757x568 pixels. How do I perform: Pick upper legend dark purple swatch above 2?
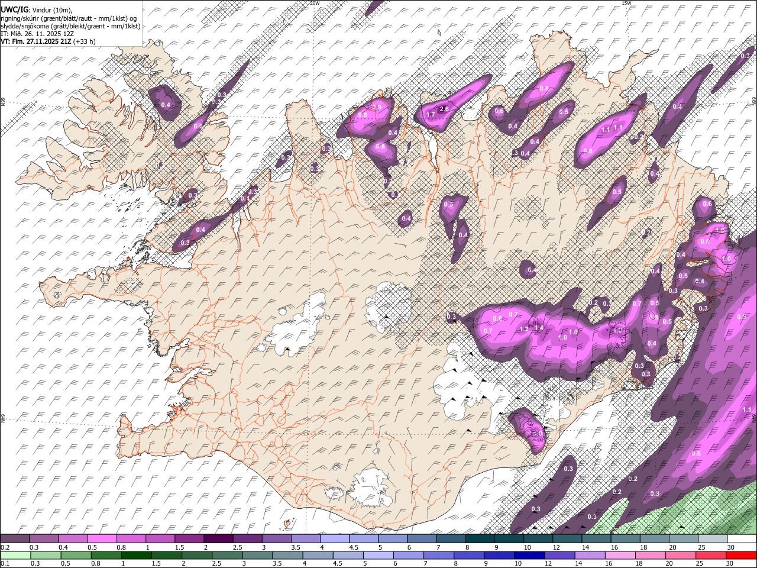[x=218, y=539]
